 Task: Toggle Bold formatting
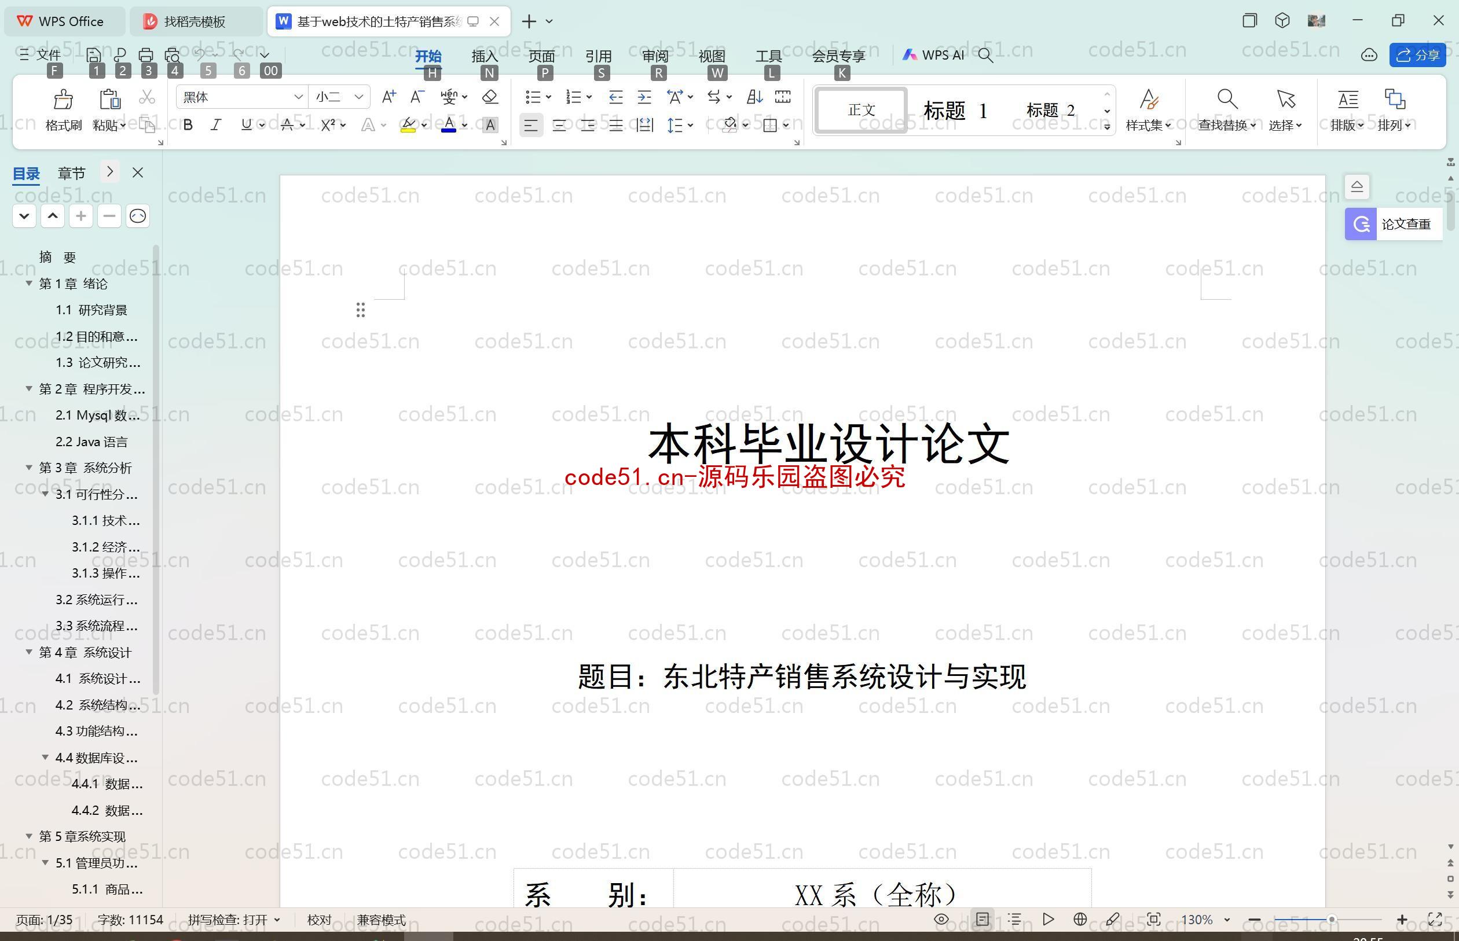[x=188, y=125]
